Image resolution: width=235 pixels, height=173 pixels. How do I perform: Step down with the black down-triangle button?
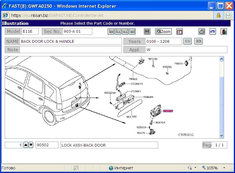click(x=31, y=145)
